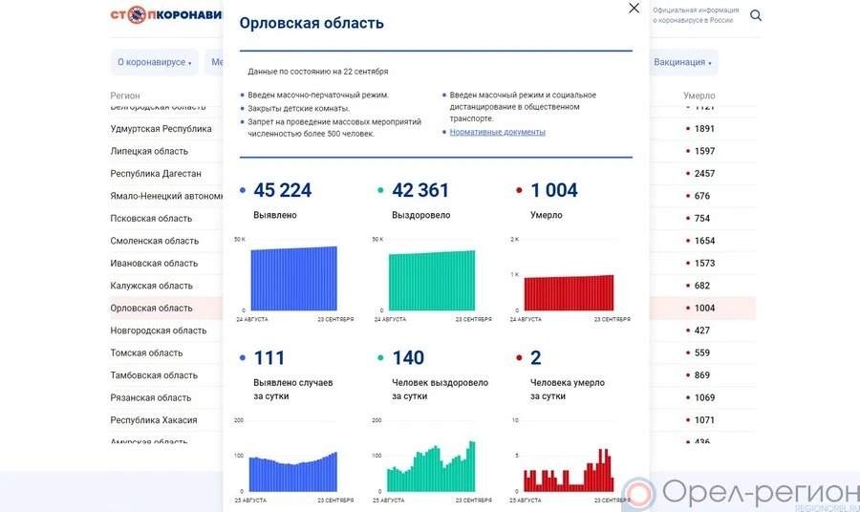Select Республика Хакасия row
860x512 pixels.
click(154, 420)
